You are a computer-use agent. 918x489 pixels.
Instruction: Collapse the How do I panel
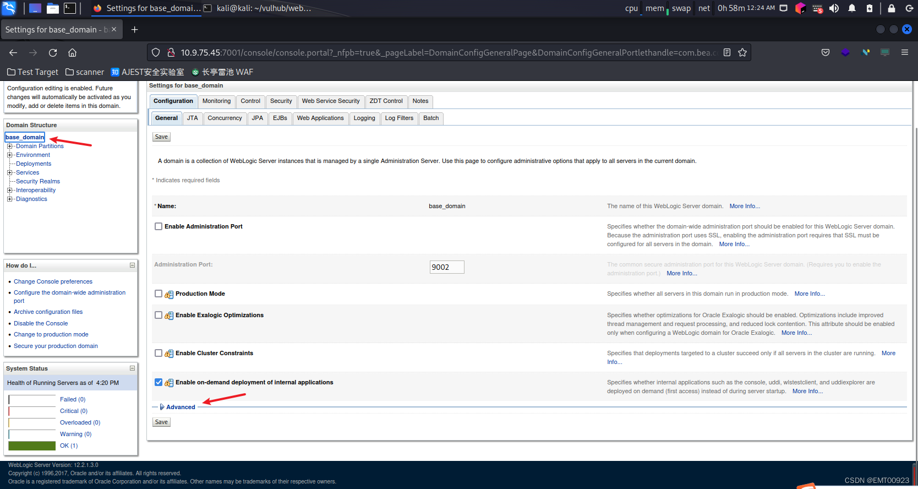(132, 265)
